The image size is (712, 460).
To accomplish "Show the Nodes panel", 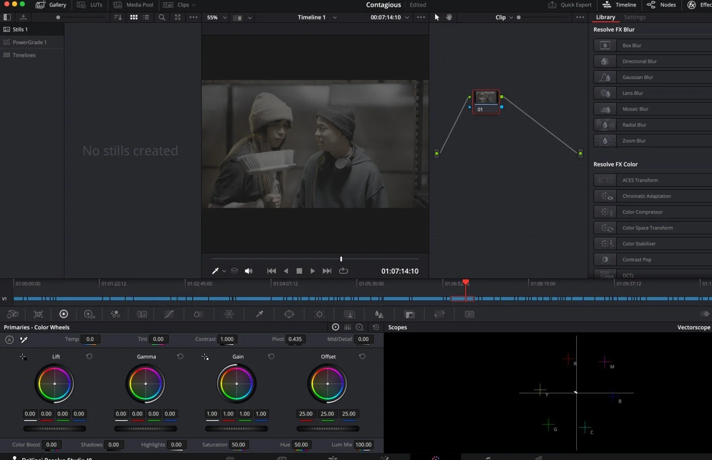I will click(661, 5).
